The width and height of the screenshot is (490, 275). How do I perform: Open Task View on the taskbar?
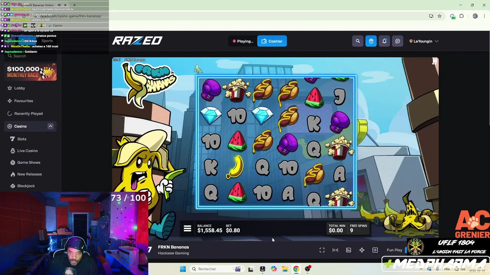pos(251,269)
